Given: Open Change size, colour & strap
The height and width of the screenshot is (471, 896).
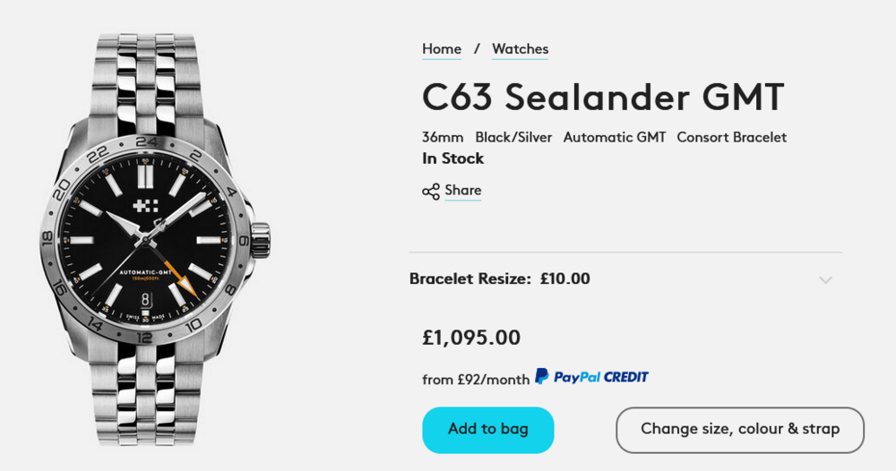Looking at the screenshot, I should coord(740,429).
